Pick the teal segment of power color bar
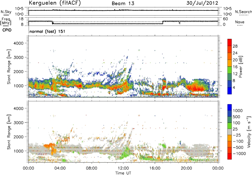 [x=230, y=77]
